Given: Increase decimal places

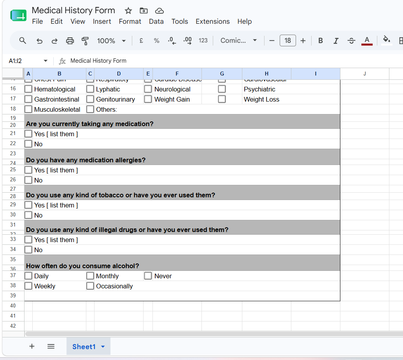Looking at the screenshot, I should pos(187,40).
